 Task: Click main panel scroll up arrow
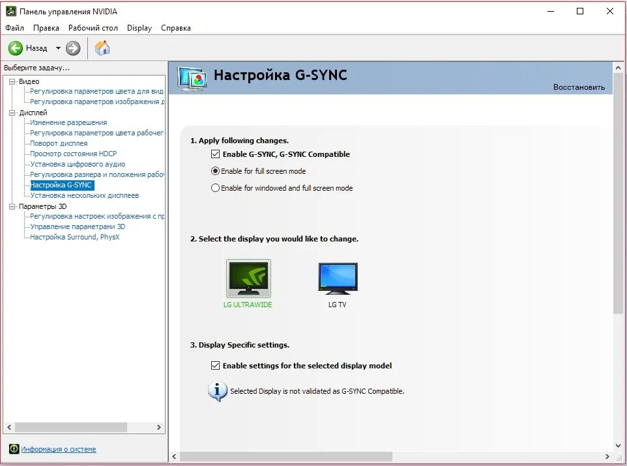[618, 68]
